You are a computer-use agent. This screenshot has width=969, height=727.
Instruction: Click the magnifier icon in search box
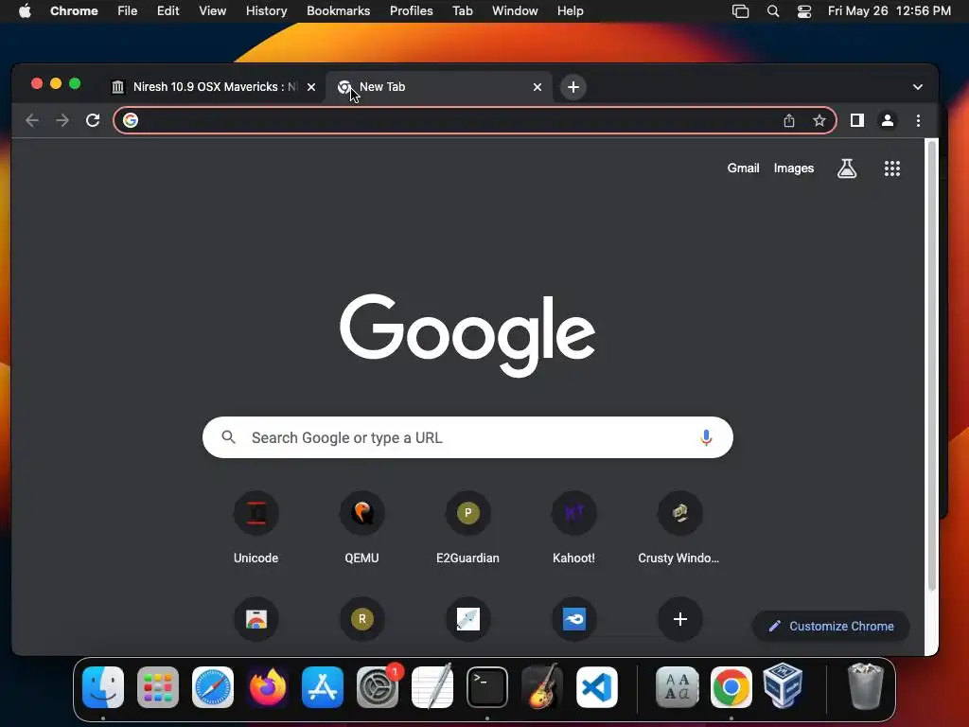click(229, 437)
